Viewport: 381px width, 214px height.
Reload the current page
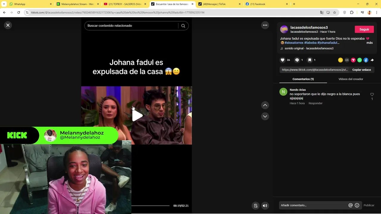coord(18,12)
